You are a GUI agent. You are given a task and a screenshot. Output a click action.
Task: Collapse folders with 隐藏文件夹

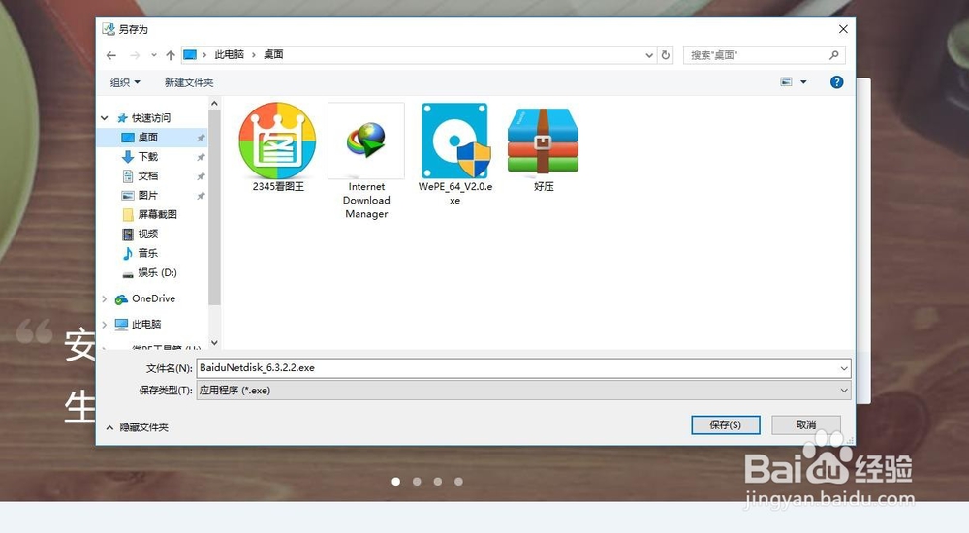pos(138,427)
